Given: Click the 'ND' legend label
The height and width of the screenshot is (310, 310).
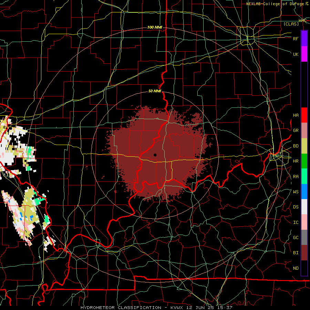Looking at the screenshot, I should pos(296,268).
